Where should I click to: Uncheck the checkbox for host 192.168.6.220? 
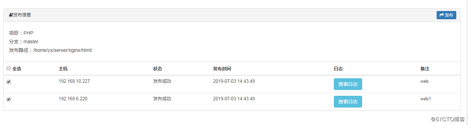9,99
